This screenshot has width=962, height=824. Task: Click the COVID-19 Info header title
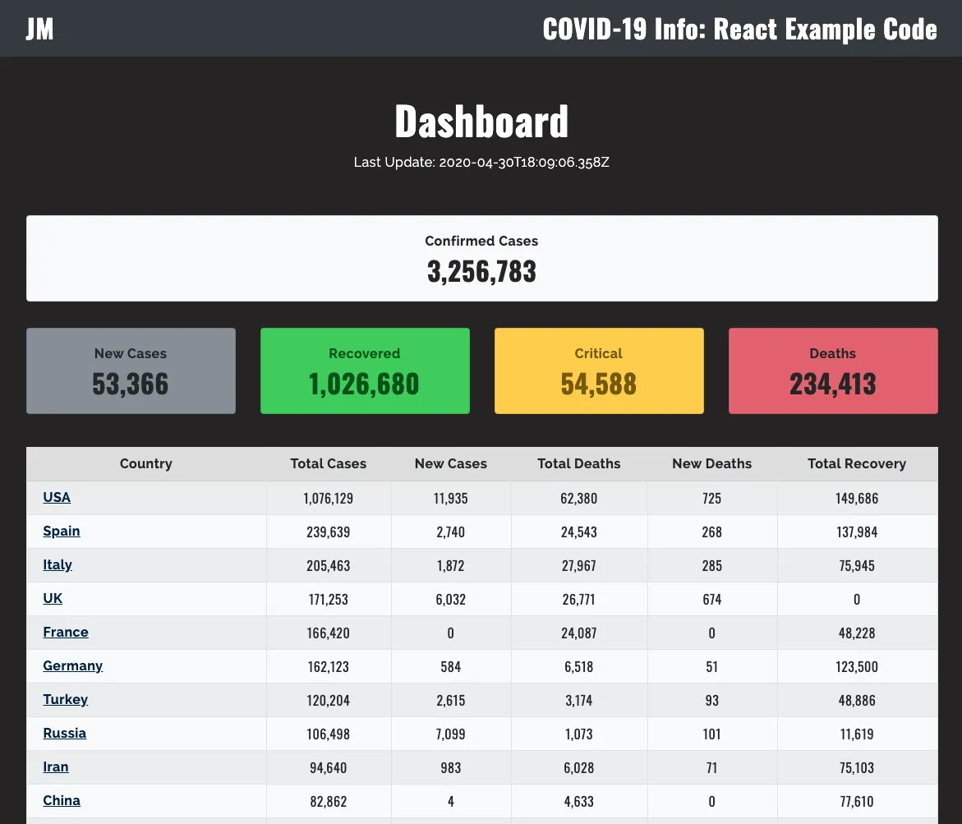(x=739, y=29)
